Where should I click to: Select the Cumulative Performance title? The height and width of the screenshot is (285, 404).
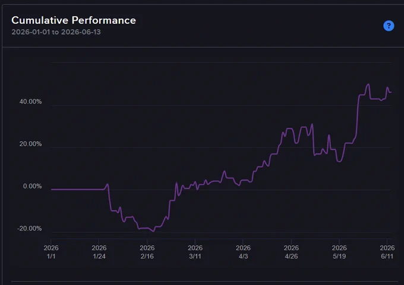74,20
